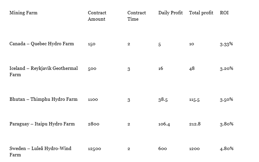Click the Daily Profit column header
The image size is (259, 162).
coord(170,13)
